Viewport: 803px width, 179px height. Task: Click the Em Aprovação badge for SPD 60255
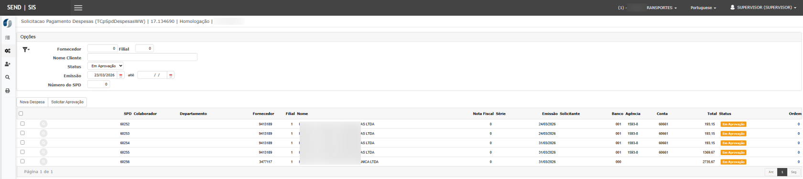click(x=733, y=153)
